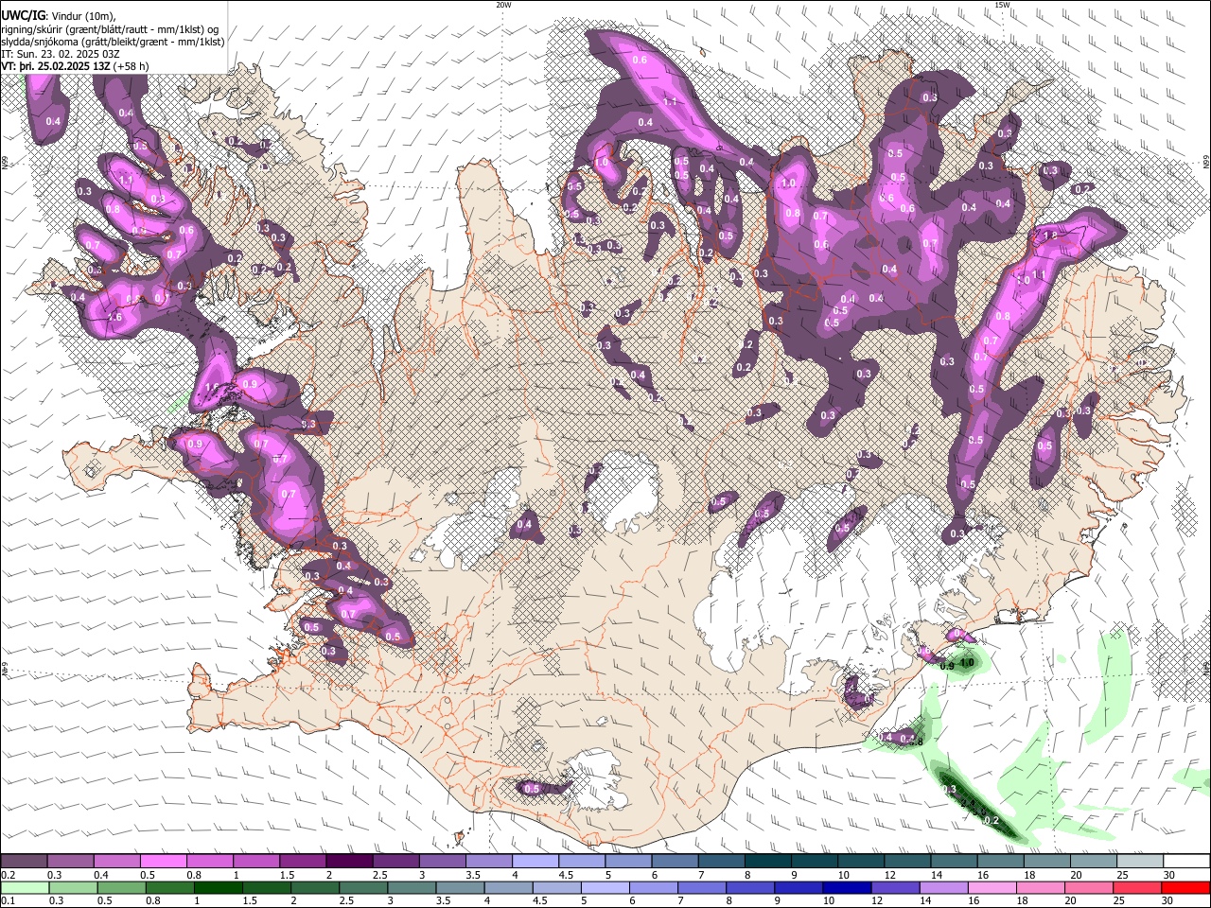Pick the rain scale swatch labeled 0.1
The height and width of the screenshot is (908, 1211).
pyautogui.click(x=24, y=887)
